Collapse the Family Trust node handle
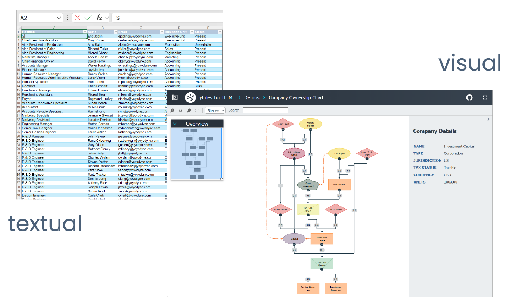 283,129
